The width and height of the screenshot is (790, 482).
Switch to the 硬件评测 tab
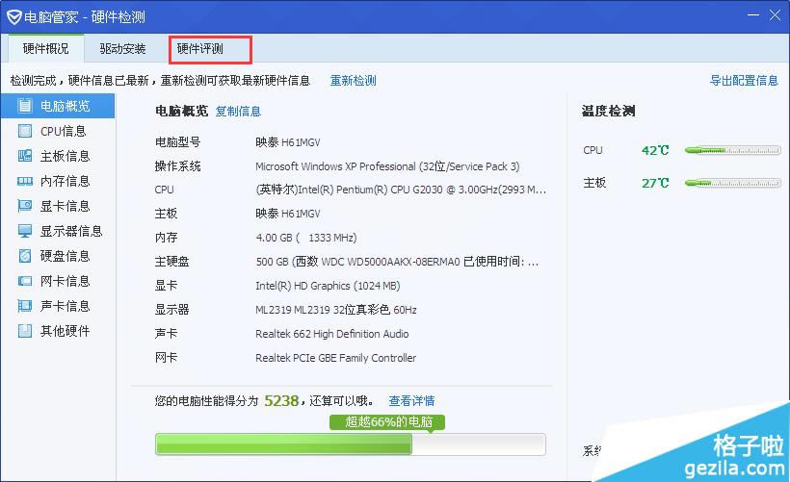[209, 49]
